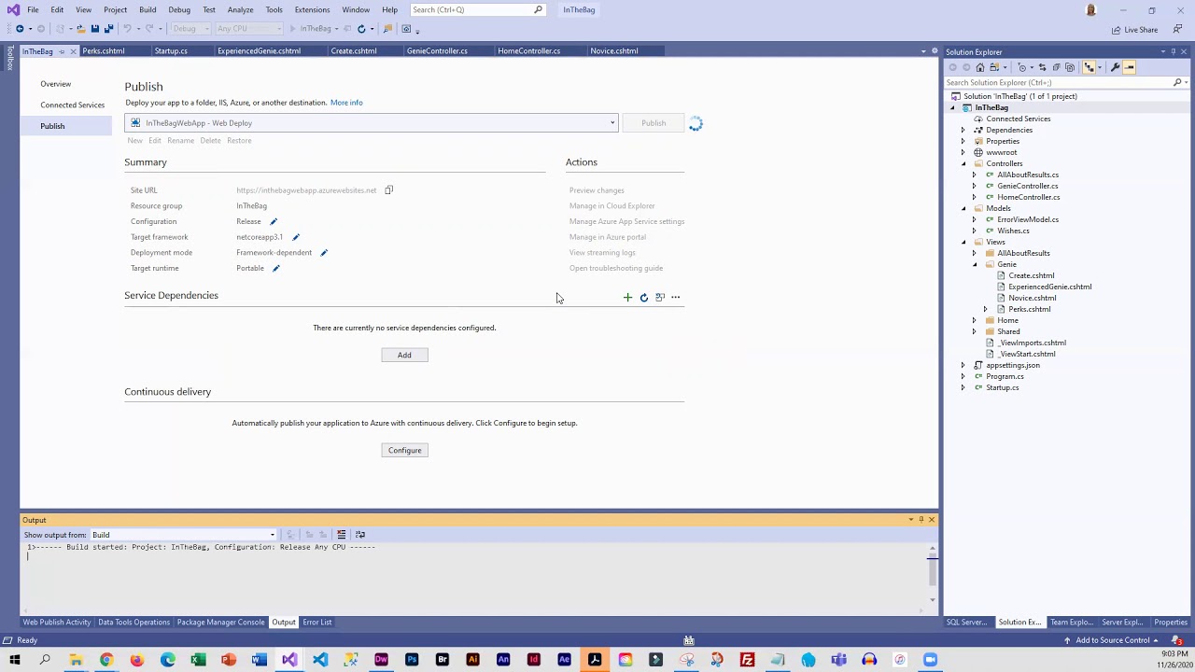Click the Add service dependency button
This screenshot has height=672, width=1195.
(404, 355)
